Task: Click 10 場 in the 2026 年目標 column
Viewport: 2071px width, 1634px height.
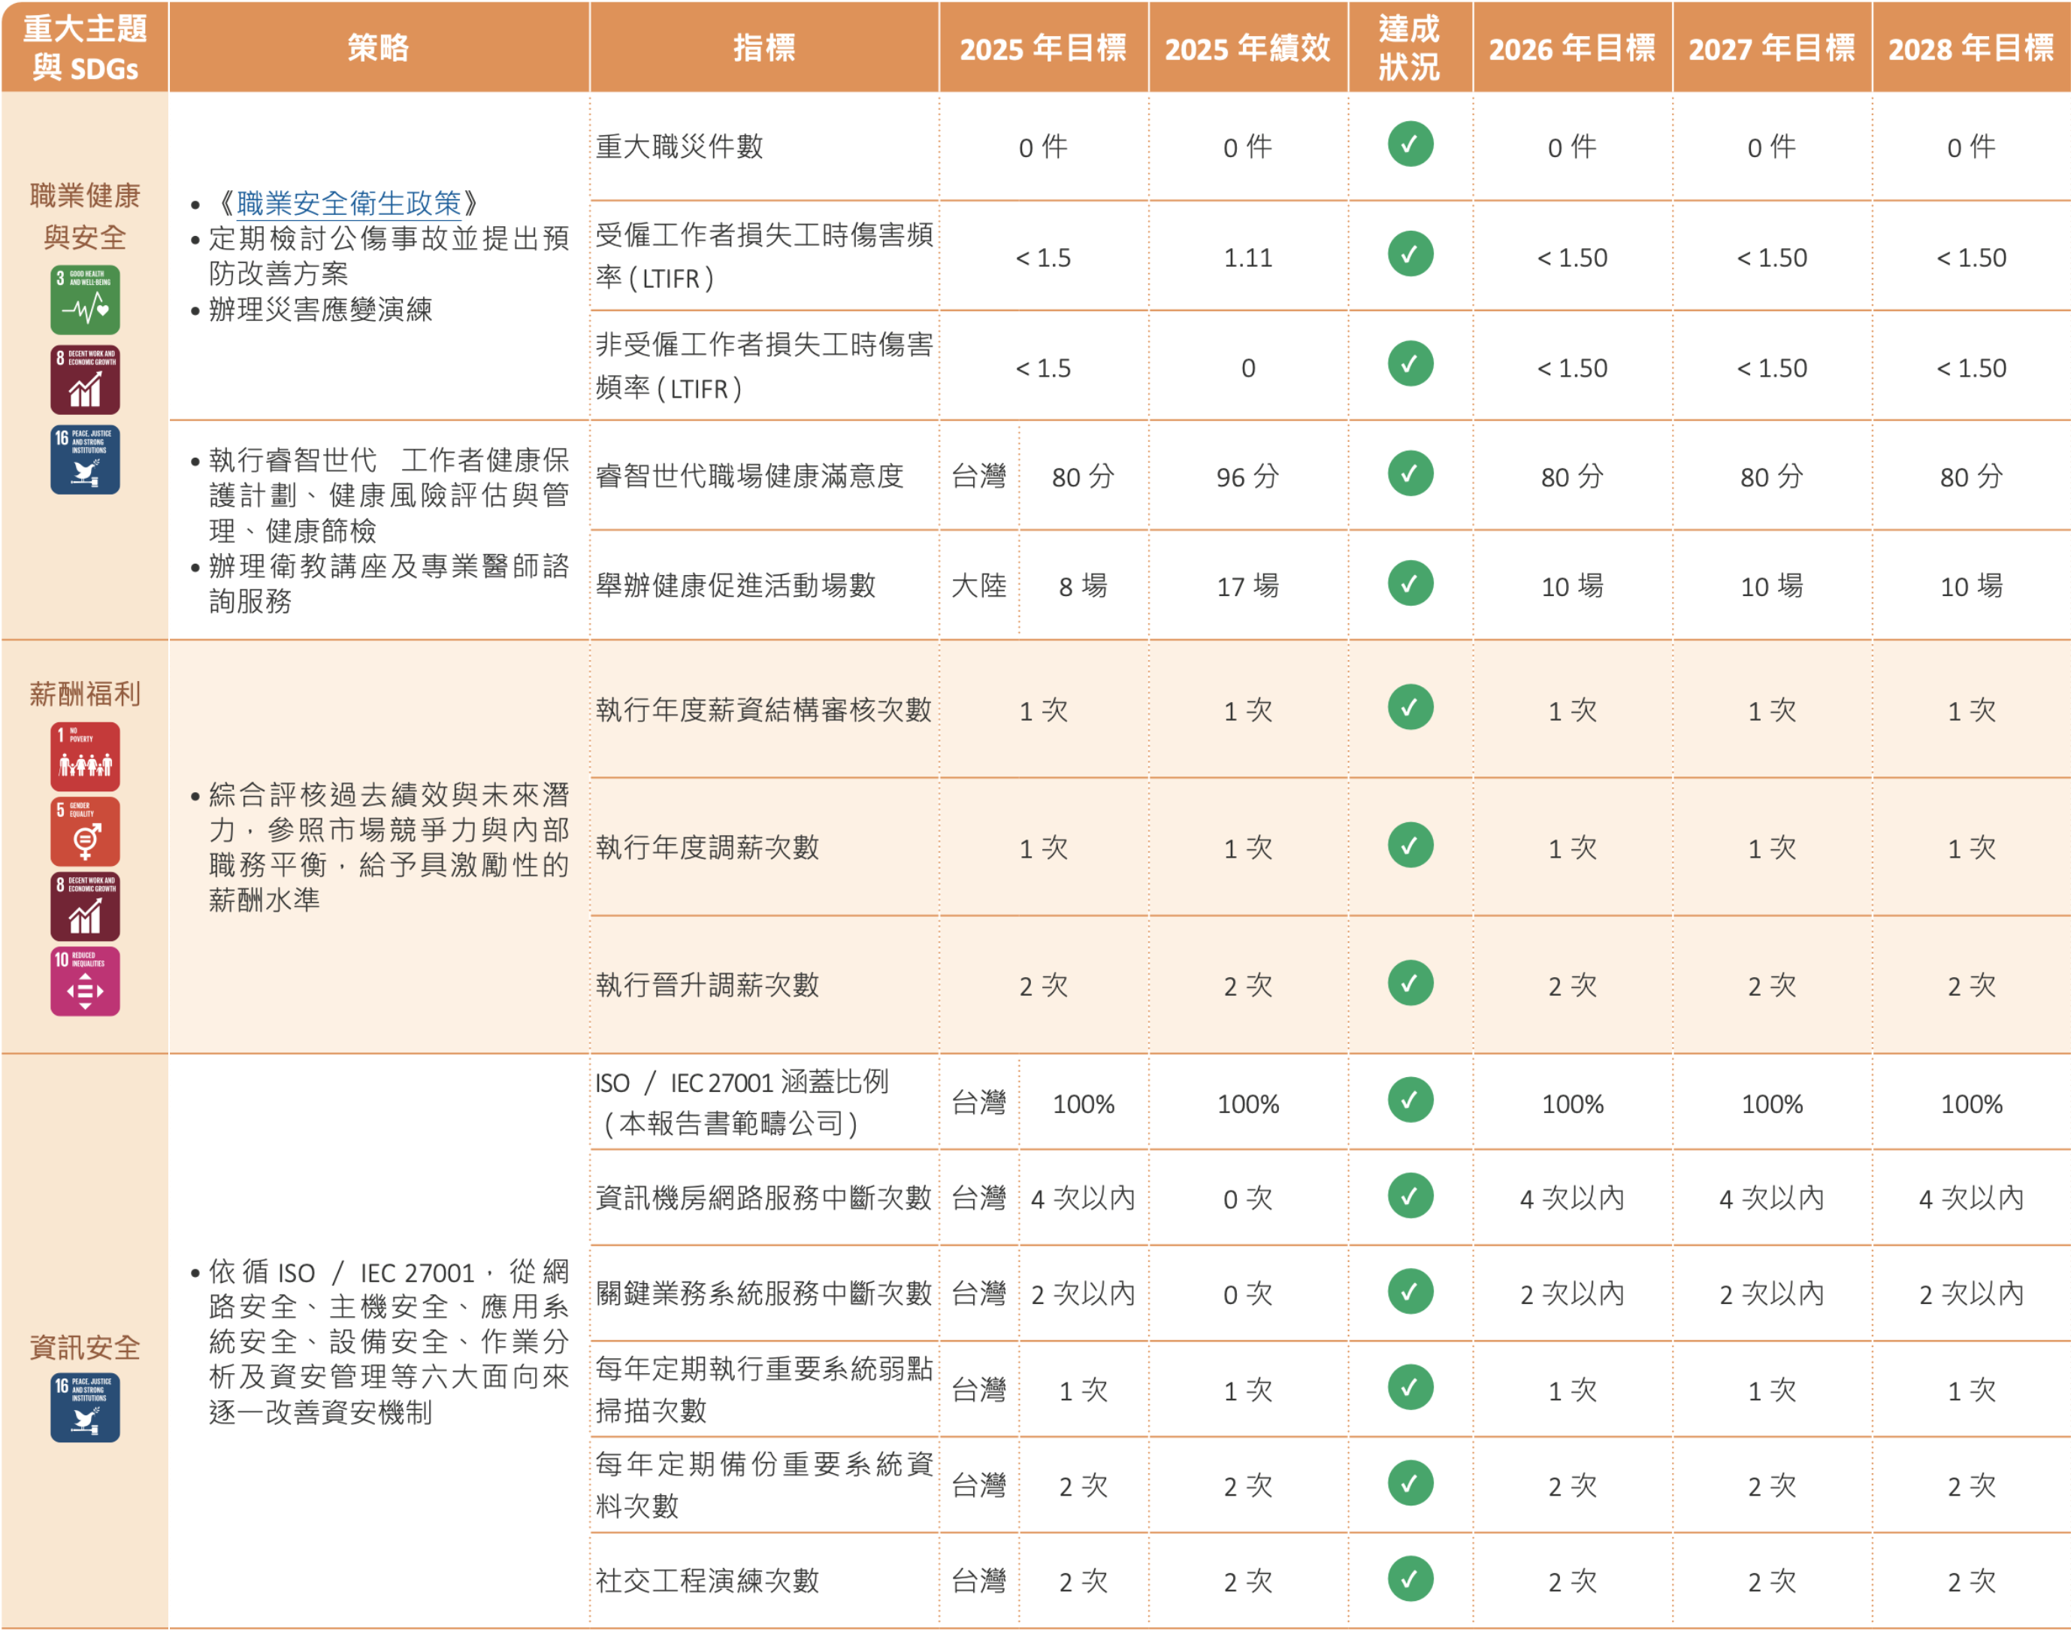Action: (1573, 586)
